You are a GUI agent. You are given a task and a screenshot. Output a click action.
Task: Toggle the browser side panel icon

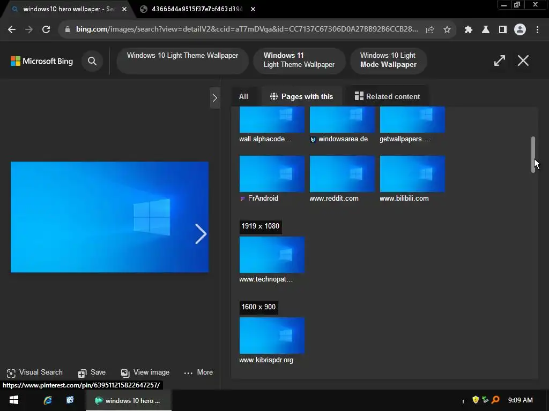pyautogui.click(x=503, y=30)
